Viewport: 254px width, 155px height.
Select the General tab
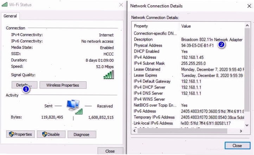coord(10,16)
